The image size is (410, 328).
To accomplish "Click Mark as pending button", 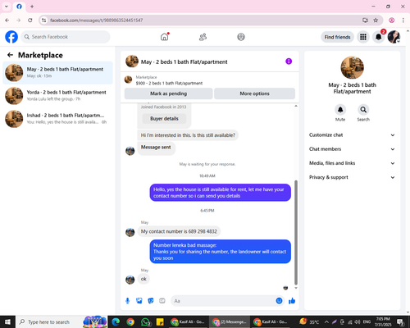I will pos(168,93).
